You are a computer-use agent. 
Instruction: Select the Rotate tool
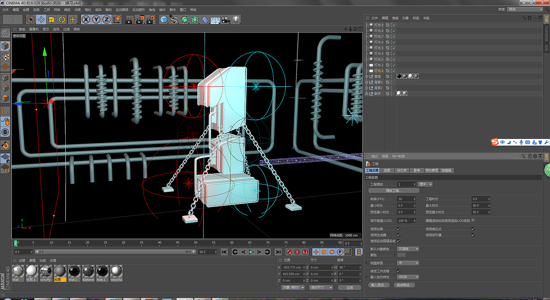pos(61,19)
